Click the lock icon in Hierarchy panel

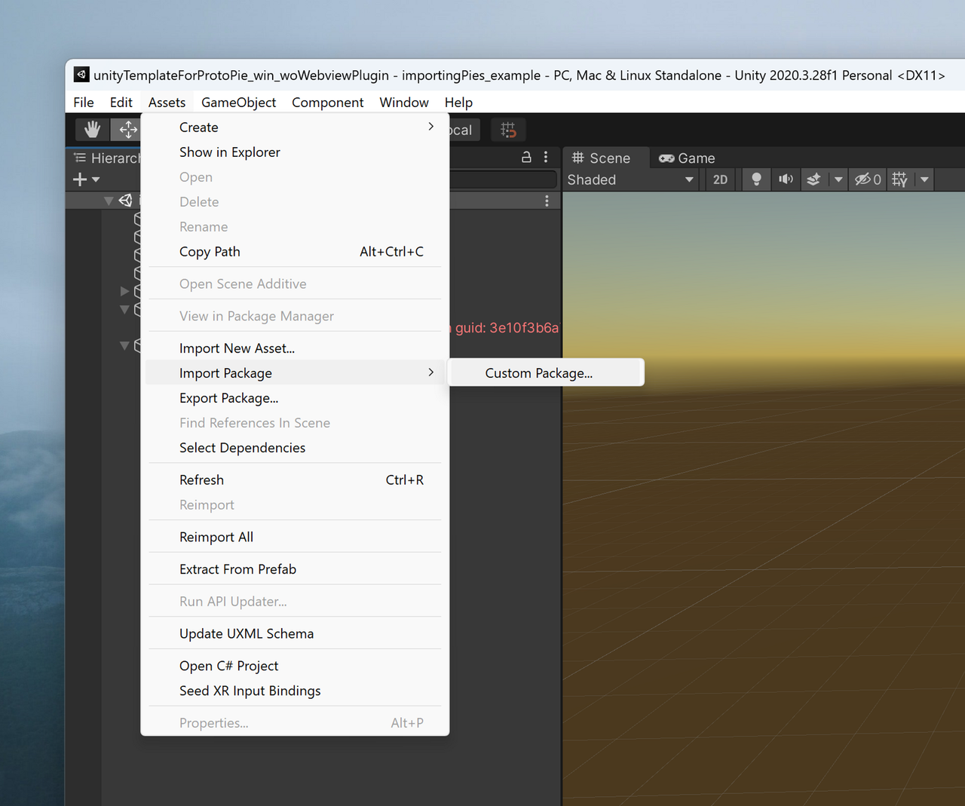(526, 157)
